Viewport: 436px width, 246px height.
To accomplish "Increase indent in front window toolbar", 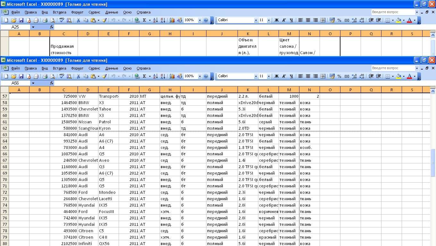I will [378, 76].
